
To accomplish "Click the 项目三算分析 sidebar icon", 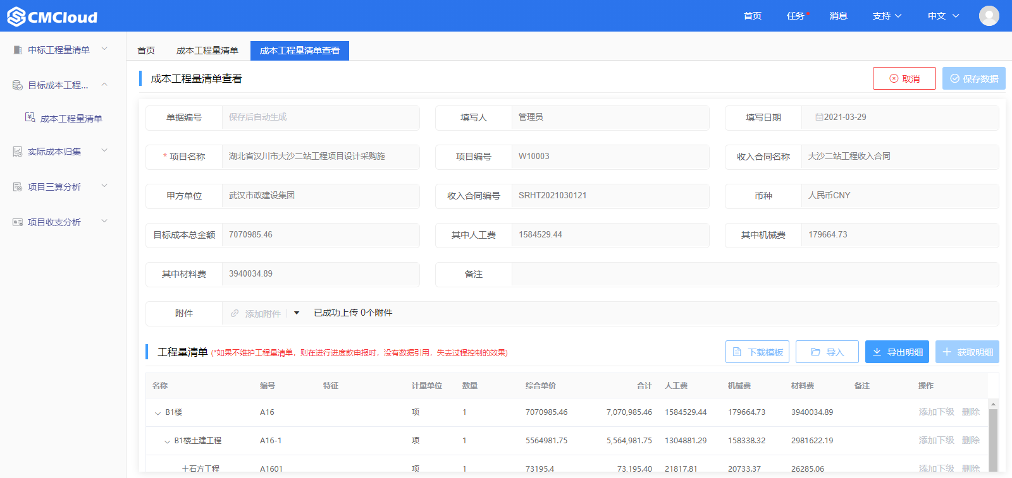I will click(18, 187).
